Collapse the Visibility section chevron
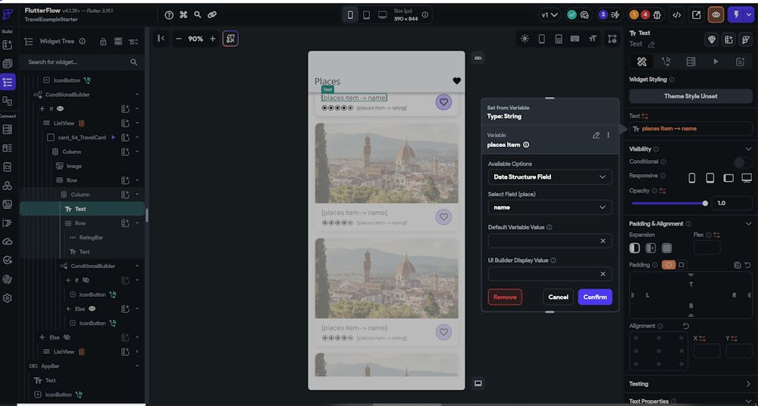The image size is (758, 406). coord(747,149)
